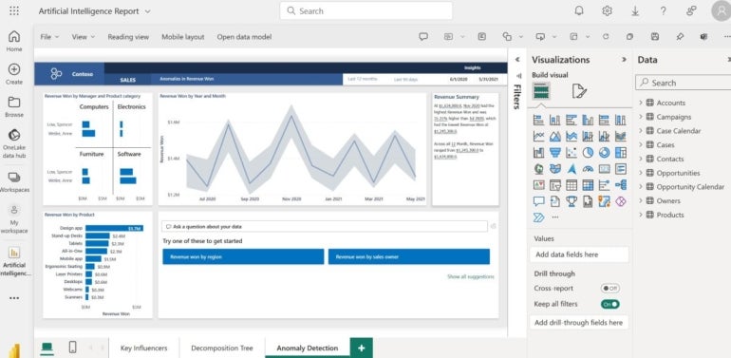The height and width of the screenshot is (358, 731).
Task: Select the decomposition tree visual icon
Action: coord(621,185)
